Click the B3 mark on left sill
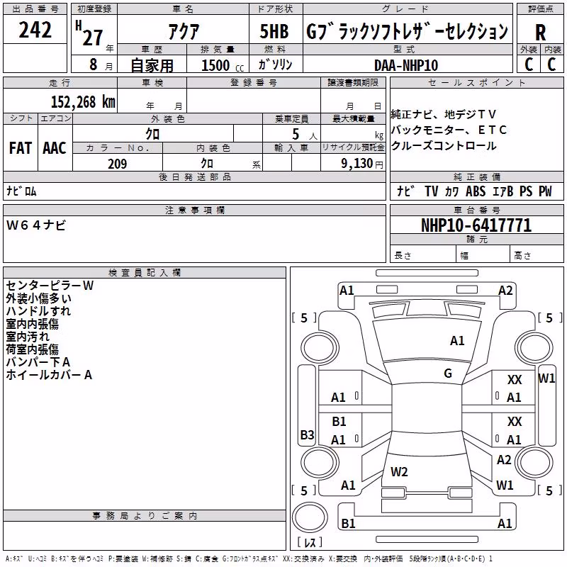 click(308, 434)
